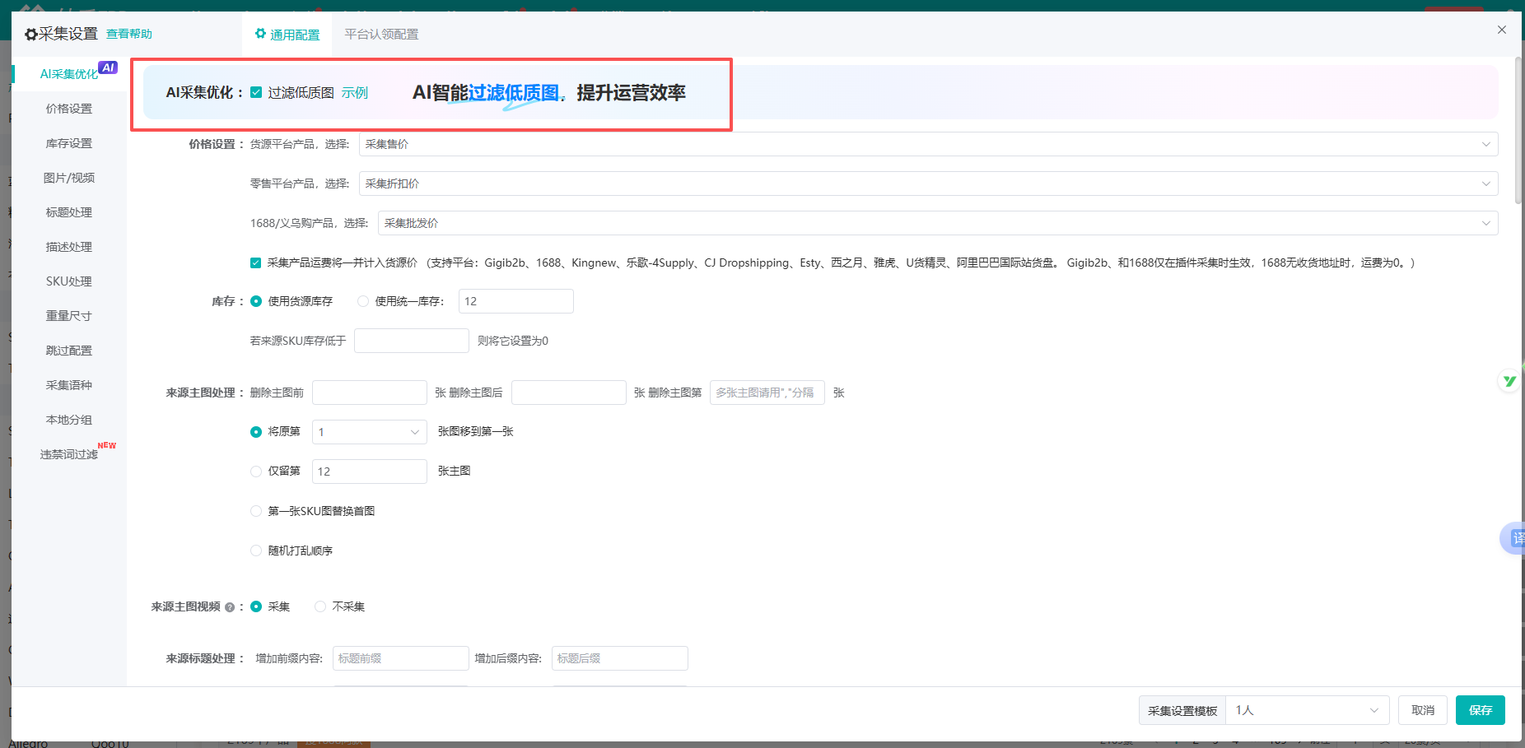Click the 标题前缀 input field

pos(400,657)
